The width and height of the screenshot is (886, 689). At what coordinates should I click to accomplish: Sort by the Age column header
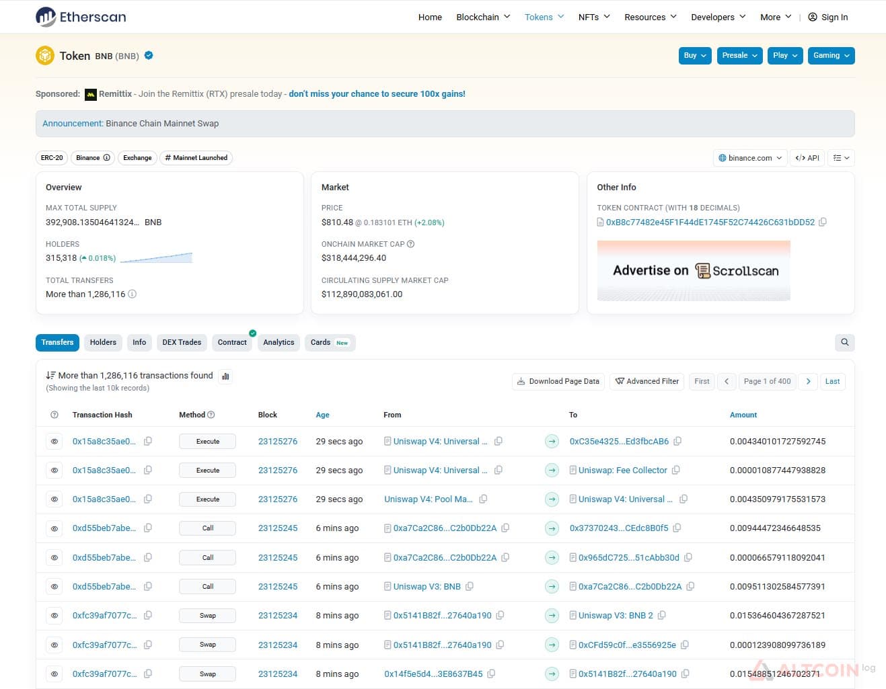322,415
